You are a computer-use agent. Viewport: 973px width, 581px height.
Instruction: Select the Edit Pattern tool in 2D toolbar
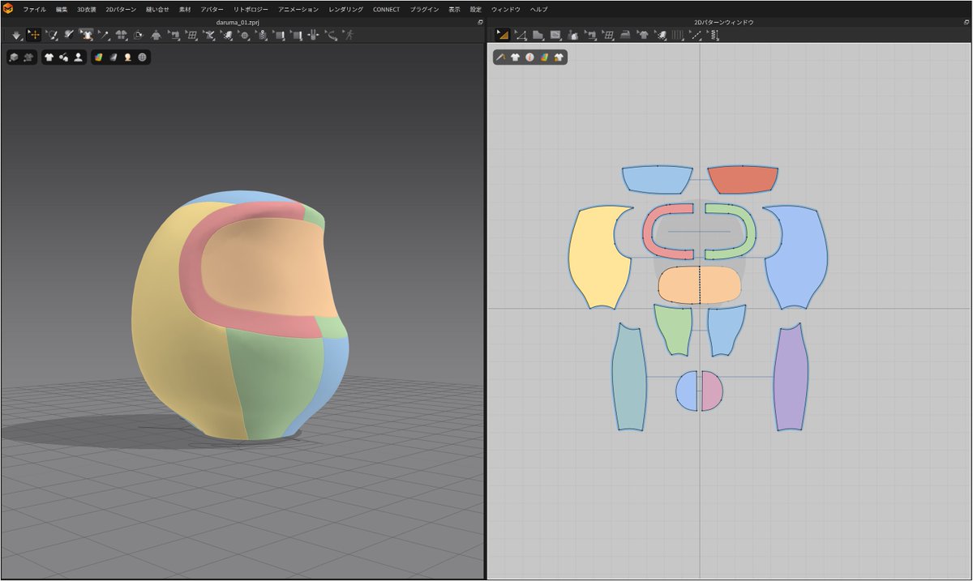pos(521,35)
